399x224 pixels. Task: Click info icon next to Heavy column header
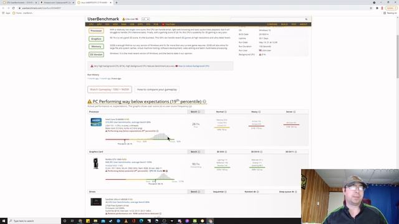click(259, 112)
